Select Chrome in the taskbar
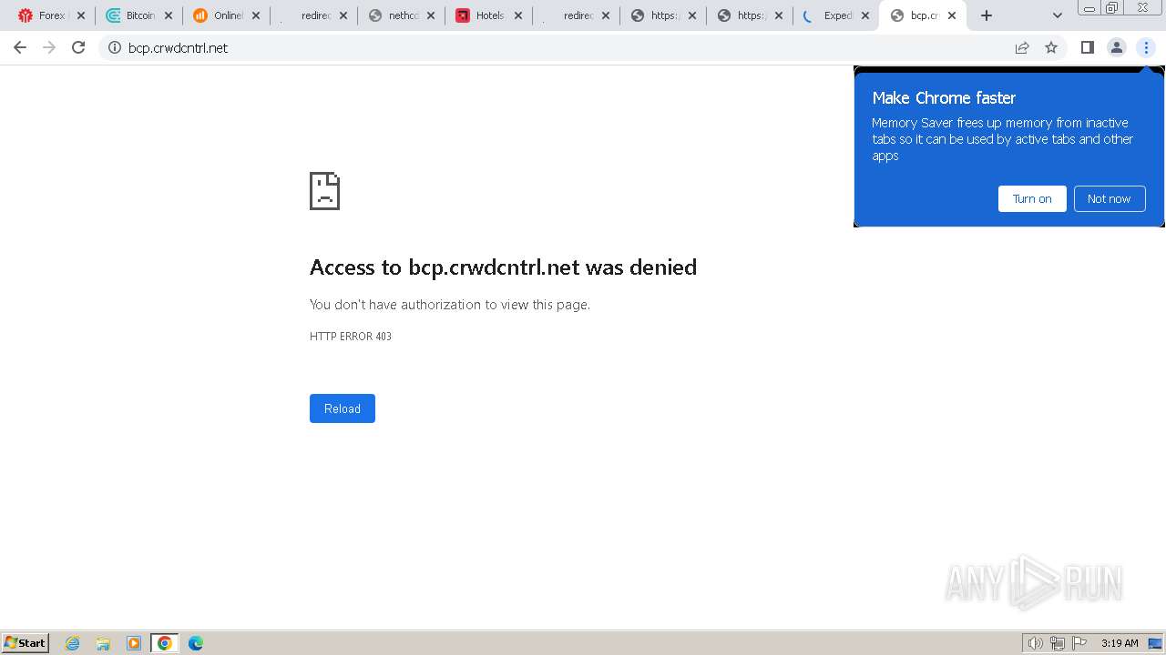 165,643
